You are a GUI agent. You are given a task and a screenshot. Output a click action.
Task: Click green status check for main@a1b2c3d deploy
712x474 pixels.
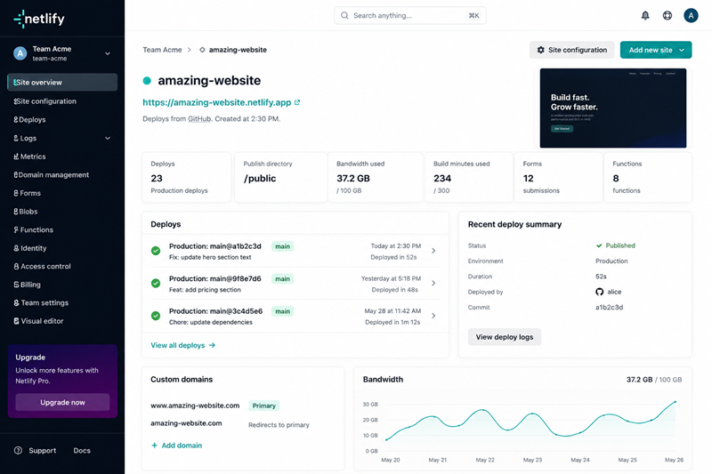tap(156, 251)
